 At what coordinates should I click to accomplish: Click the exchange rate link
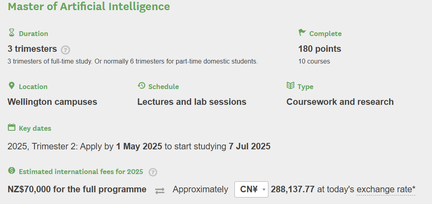[386, 189]
